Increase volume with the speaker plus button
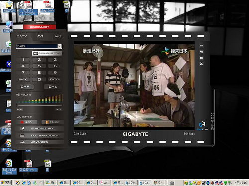 [59, 110]
